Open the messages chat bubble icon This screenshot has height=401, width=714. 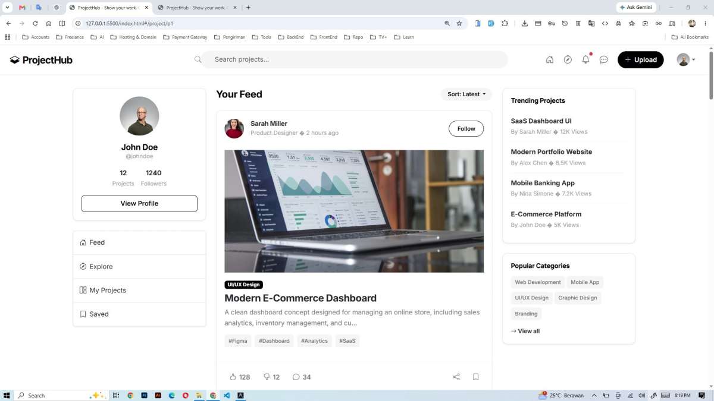click(x=604, y=59)
